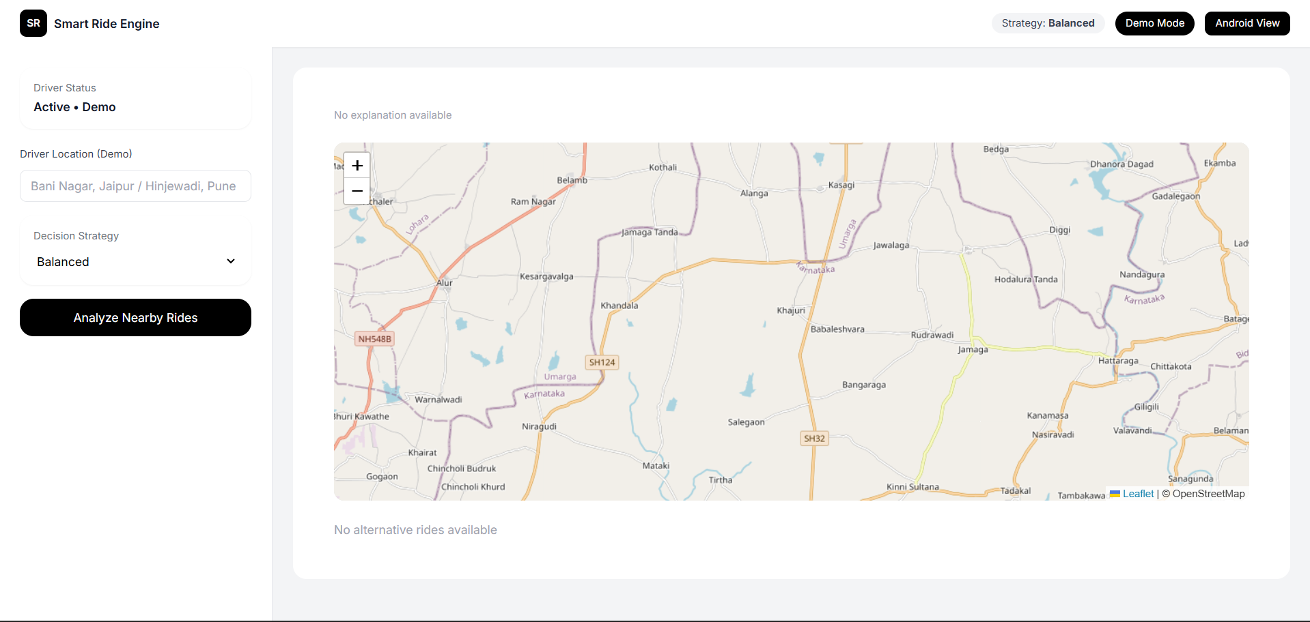Click the Alur town label on map
The width and height of the screenshot is (1310, 622).
(x=444, y=283)
